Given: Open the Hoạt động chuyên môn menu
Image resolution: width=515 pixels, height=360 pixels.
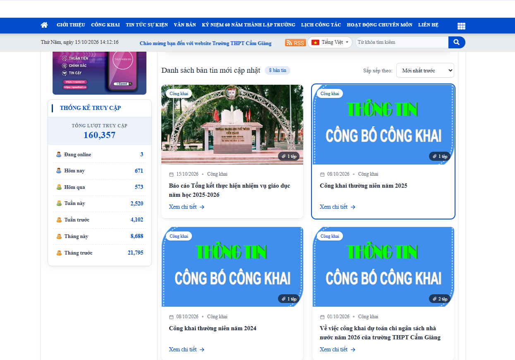Looking at the screenshot, I should [380, 25].
